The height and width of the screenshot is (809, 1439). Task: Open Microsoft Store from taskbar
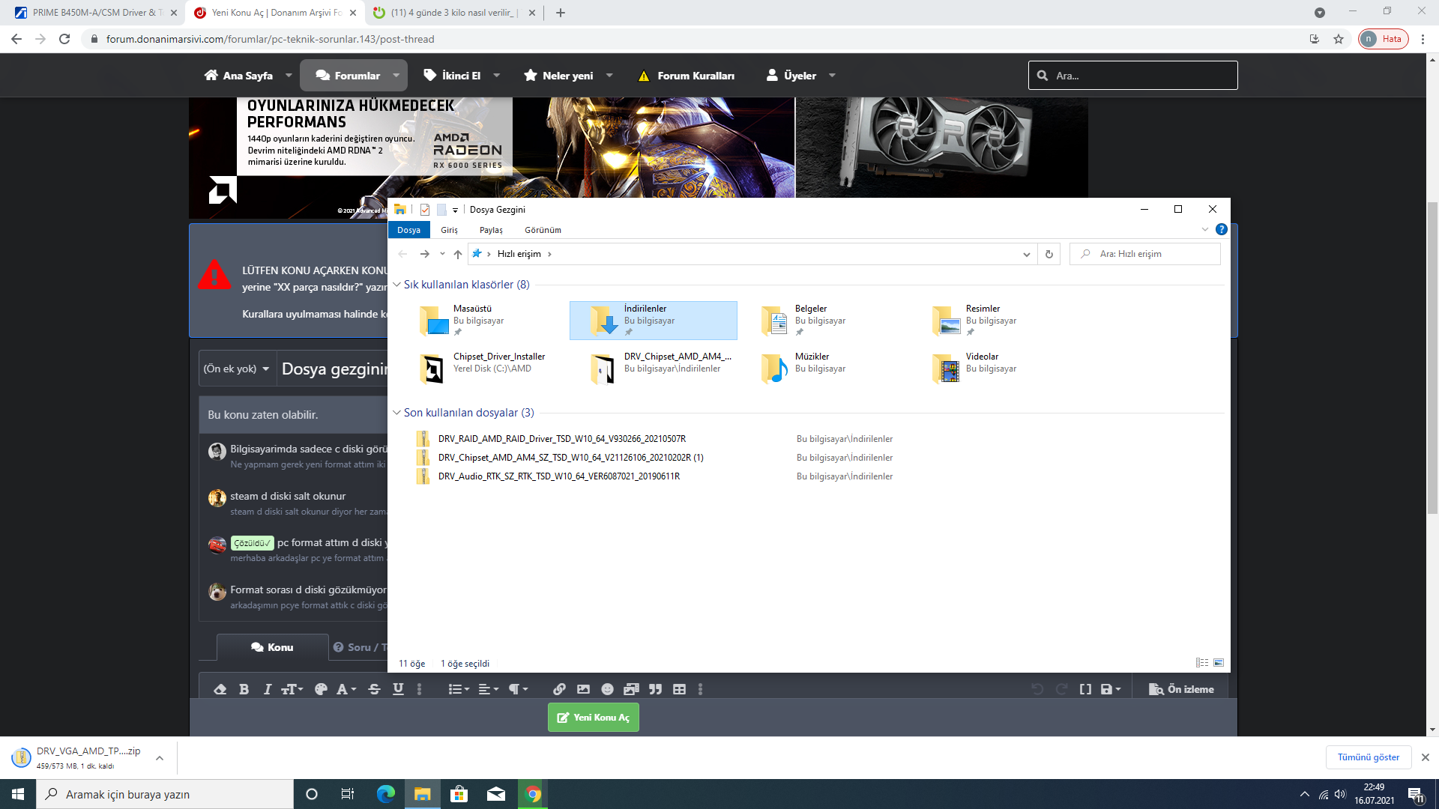(459, 794)
